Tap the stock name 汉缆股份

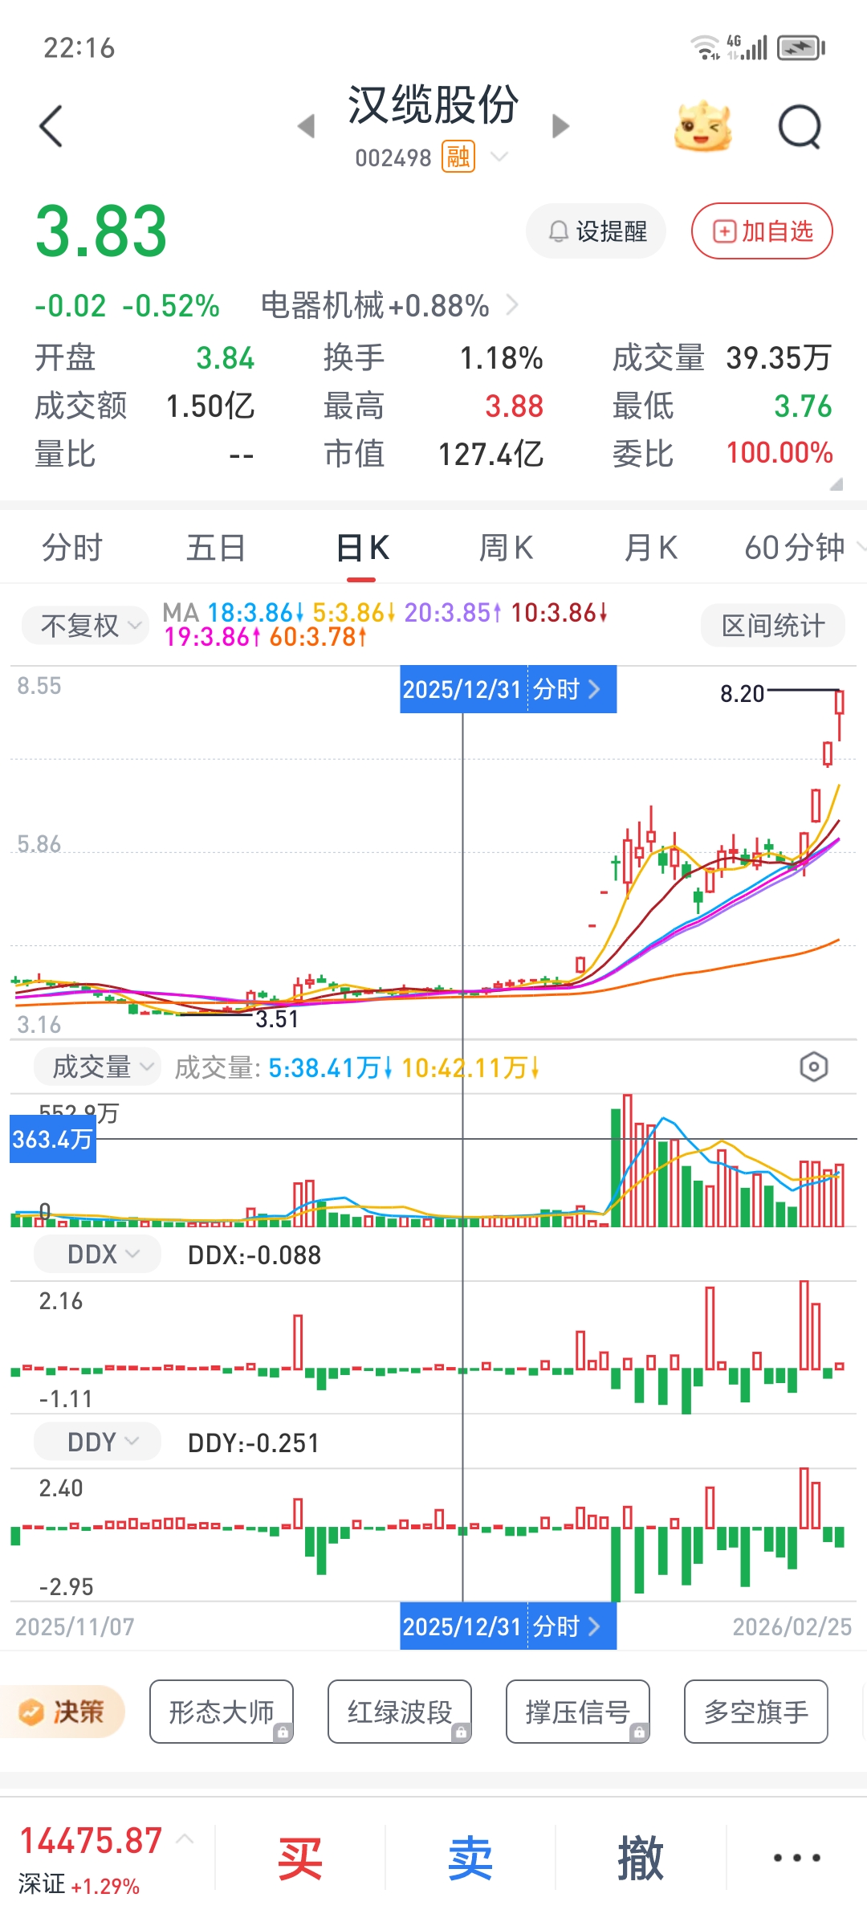tap(433, 105)
